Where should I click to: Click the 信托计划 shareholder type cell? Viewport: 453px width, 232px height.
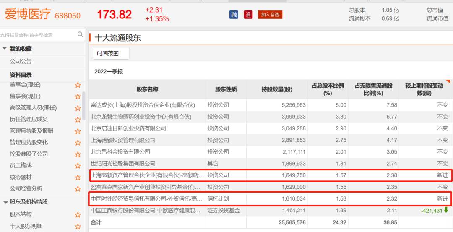click(x=218, y=198)
